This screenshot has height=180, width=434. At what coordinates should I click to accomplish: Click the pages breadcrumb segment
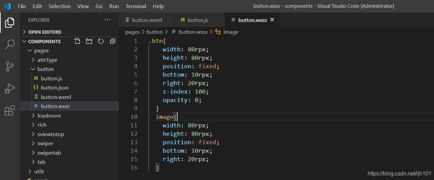click(132, 32)
